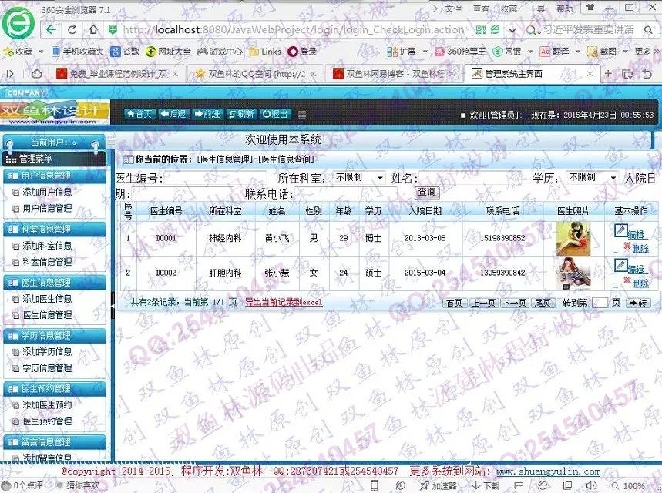Screen dimensions: 662x493
Task: Click 退出 logout in app toolbar
Action: tap(275, 114)
